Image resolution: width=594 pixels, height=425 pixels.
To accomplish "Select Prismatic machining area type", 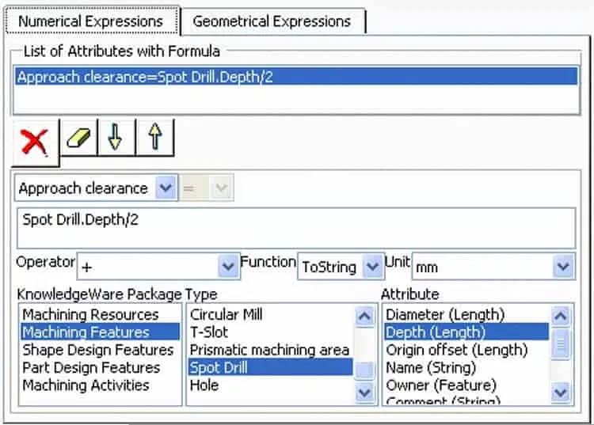I will click(271, 350).
